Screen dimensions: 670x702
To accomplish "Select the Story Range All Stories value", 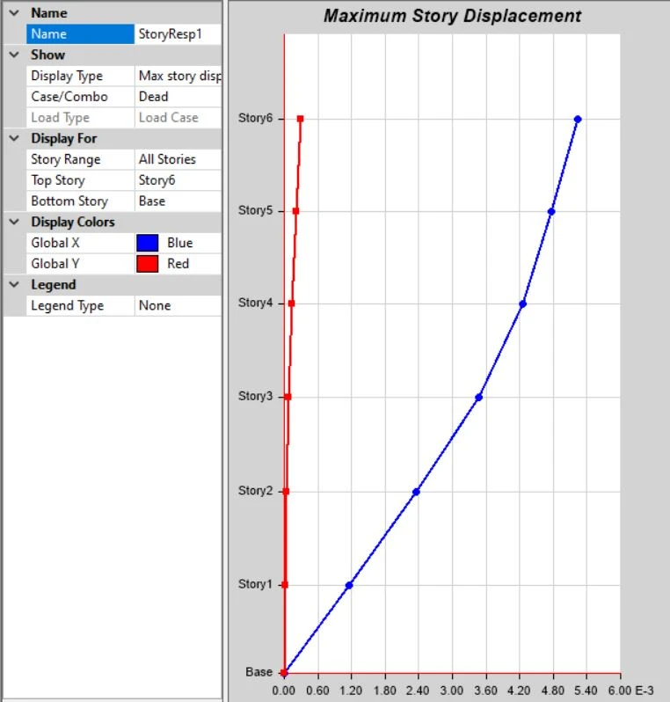I will click(178, 159).
